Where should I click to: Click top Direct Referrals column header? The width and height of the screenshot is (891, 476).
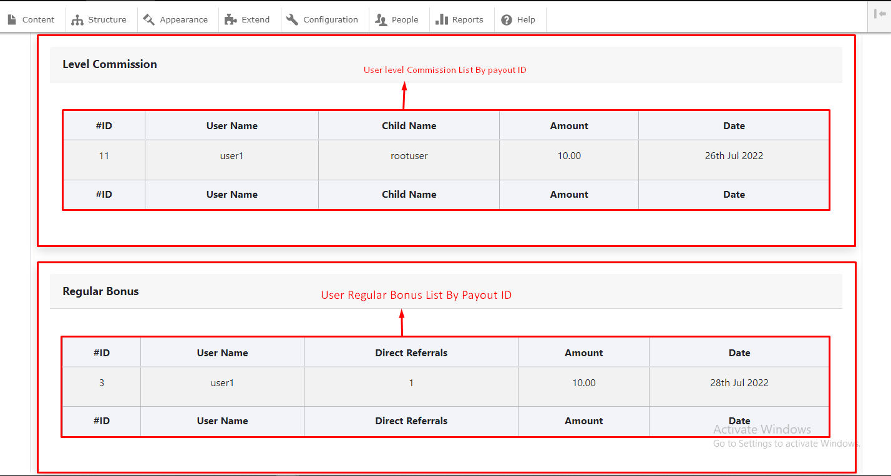tap(411, 353)
